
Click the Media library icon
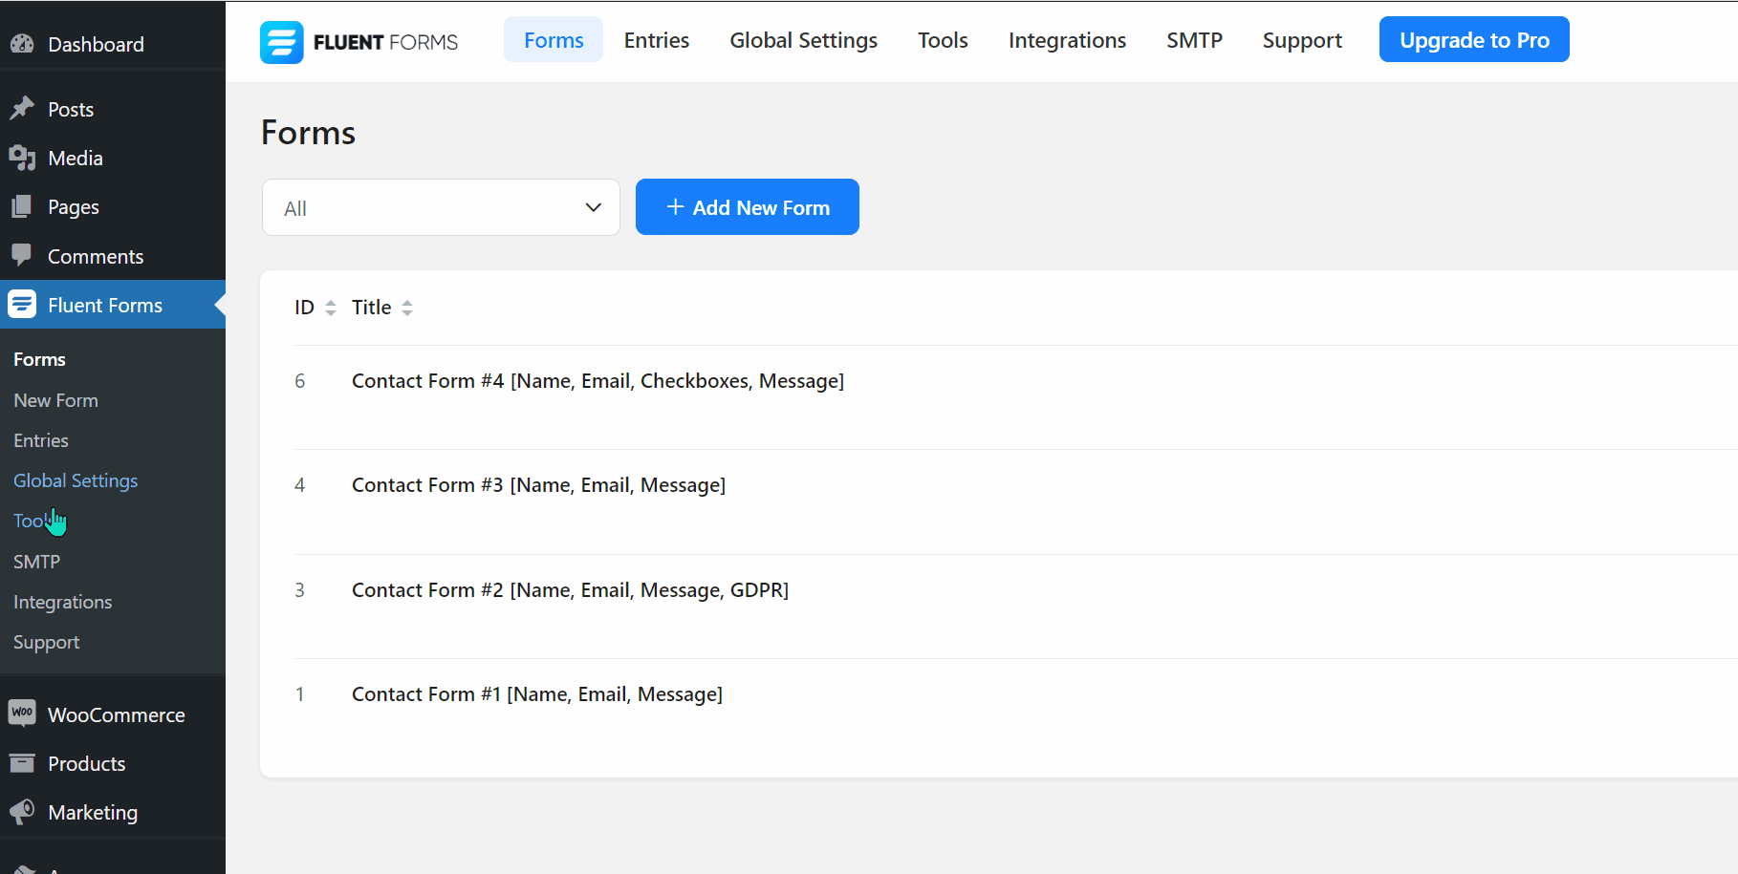click(x=22, y=158)
